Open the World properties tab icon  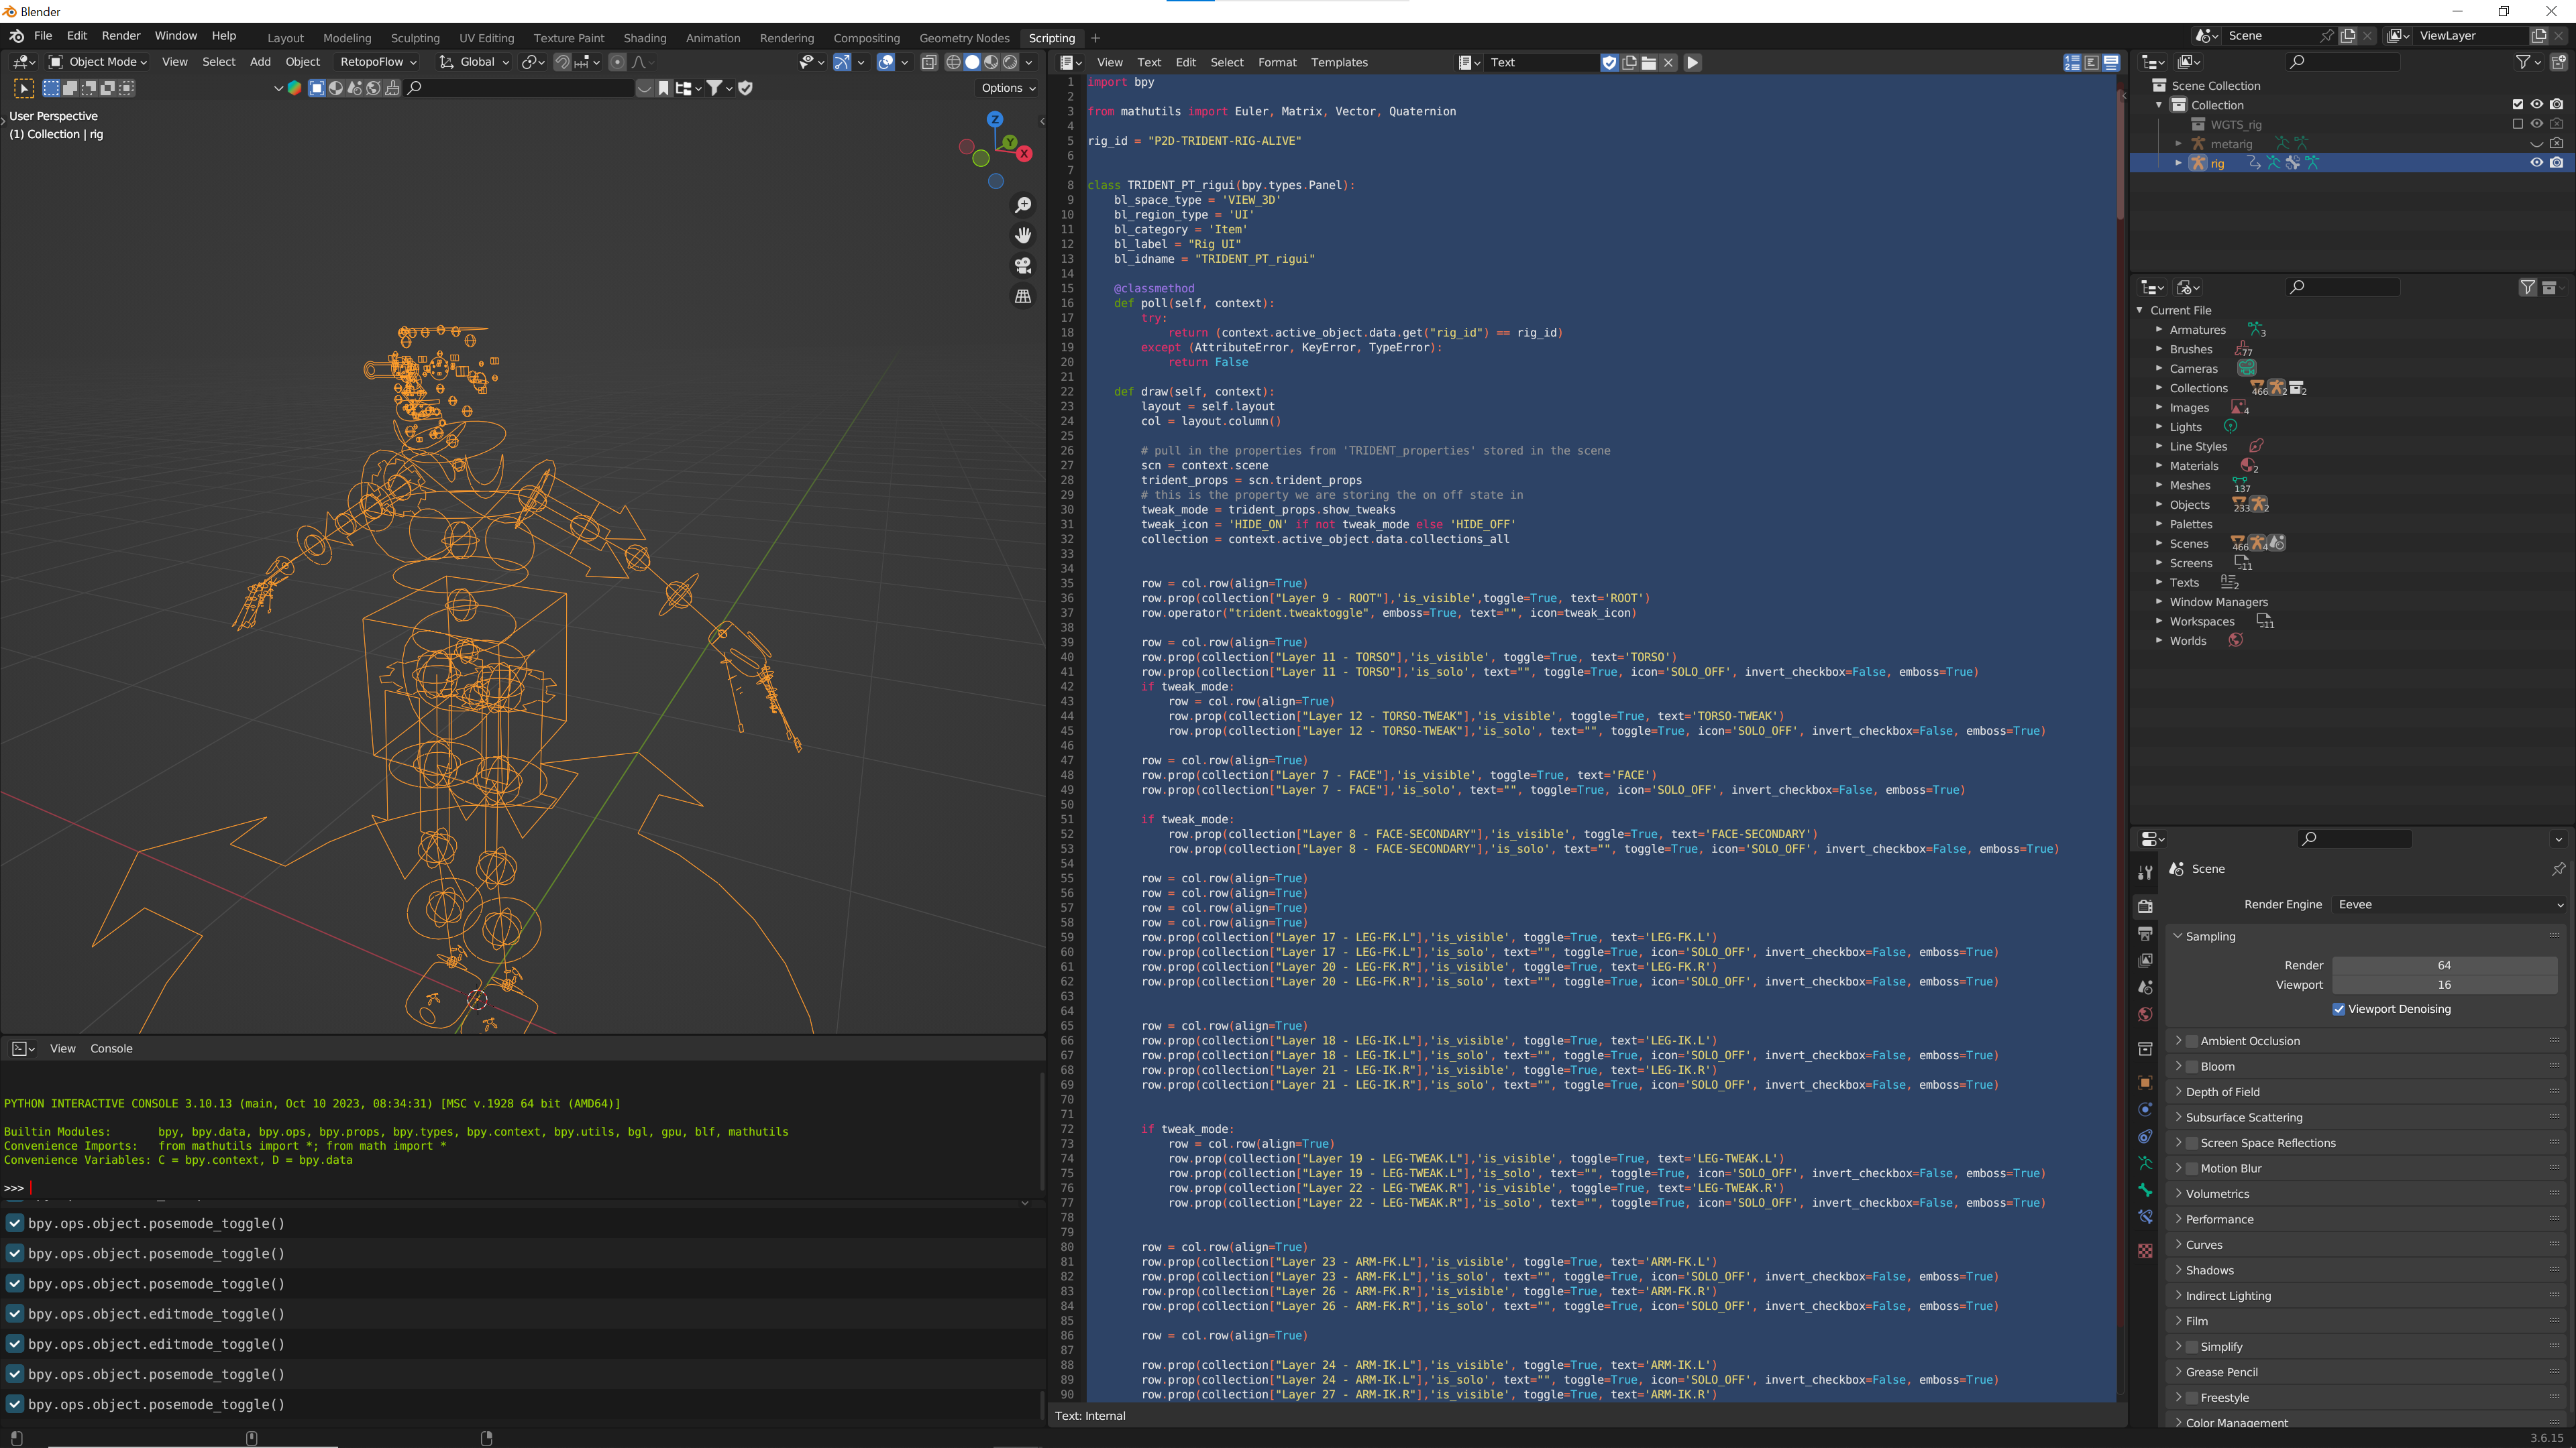[x=2145, y=1014]
